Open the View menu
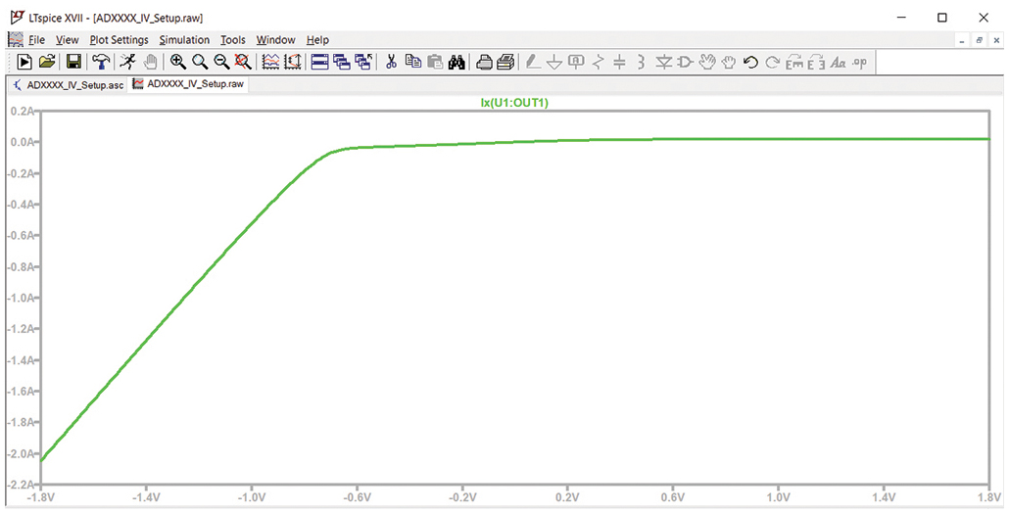The image size is (1009, 514). (67, 40)
